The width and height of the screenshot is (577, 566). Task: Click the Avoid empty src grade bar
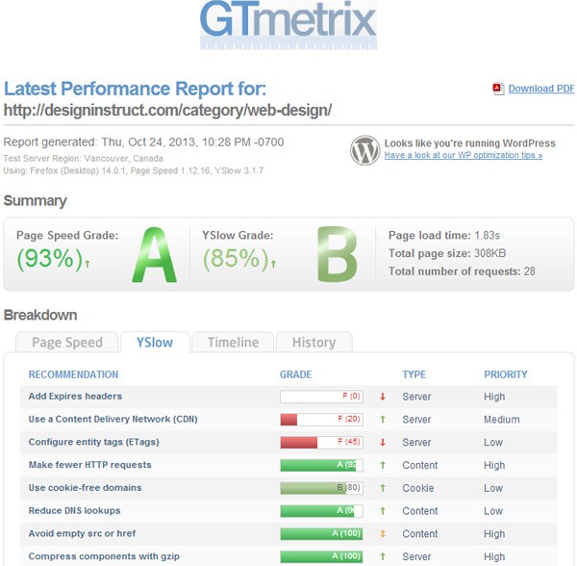coord(321,533)
